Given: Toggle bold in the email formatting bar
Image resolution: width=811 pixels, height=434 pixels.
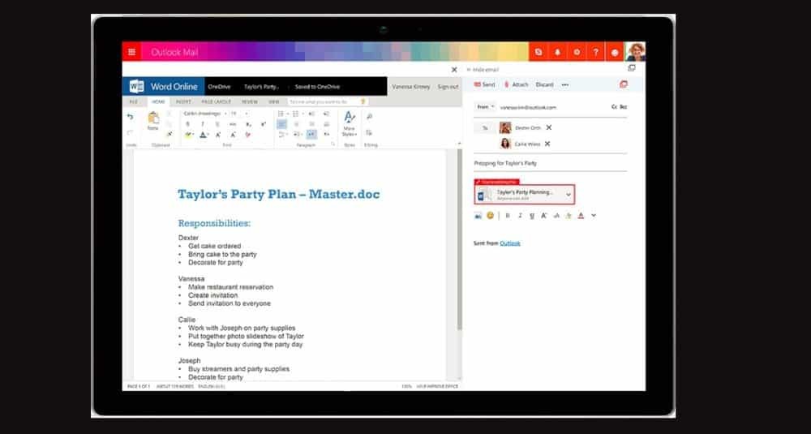Looking at the screenshot, I should click(x=508, y=215).
